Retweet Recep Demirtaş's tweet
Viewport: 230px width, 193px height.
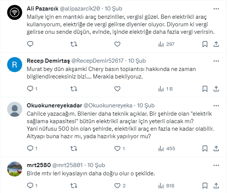tap(74, 89)
